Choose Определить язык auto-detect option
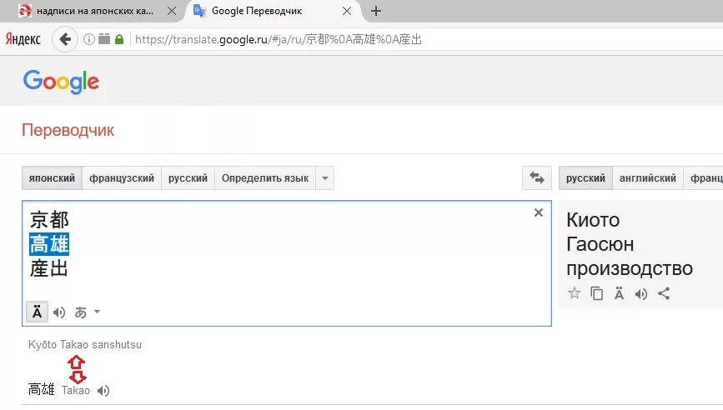This screenshot has width=723, height=410. coord(265,177)
